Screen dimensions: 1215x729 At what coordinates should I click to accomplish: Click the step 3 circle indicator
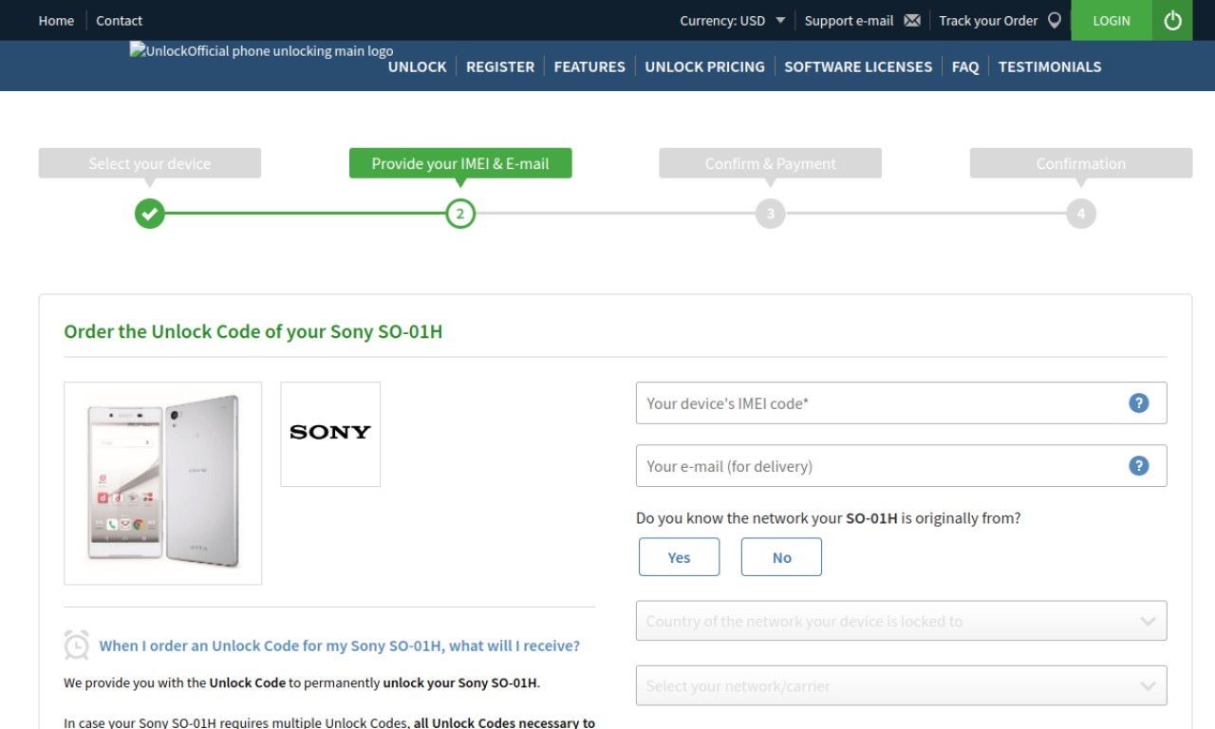point(771,214)
